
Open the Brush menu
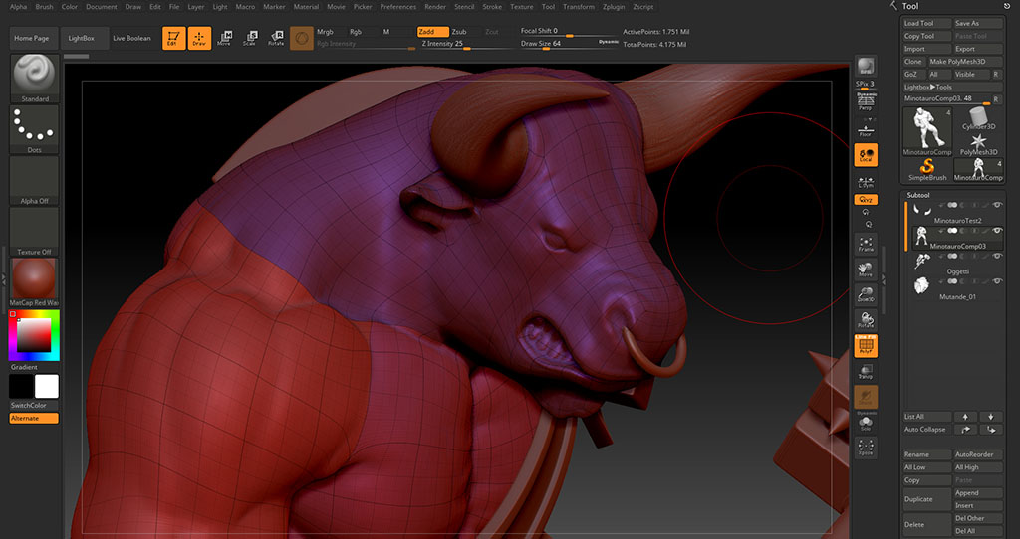(44, 7)
